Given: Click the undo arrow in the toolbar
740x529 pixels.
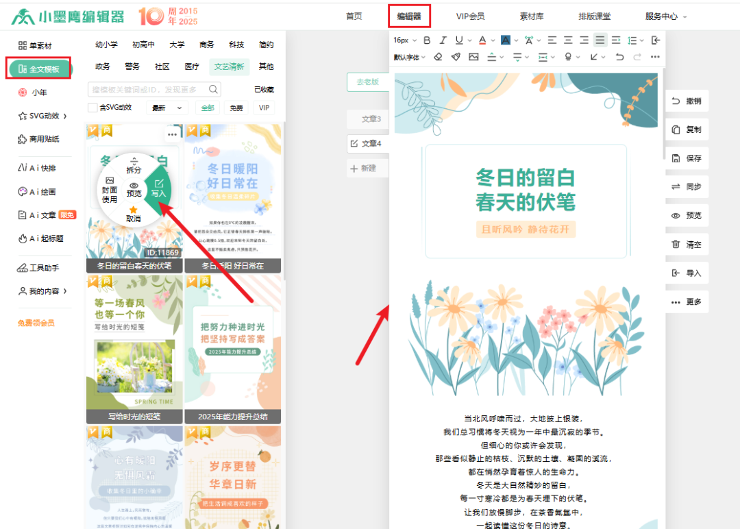Looking at the screenshot, I should [x=620, y=57].
